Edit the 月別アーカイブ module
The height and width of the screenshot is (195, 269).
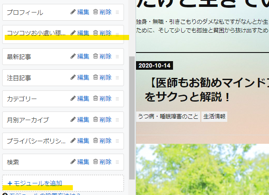pos(80,120)
